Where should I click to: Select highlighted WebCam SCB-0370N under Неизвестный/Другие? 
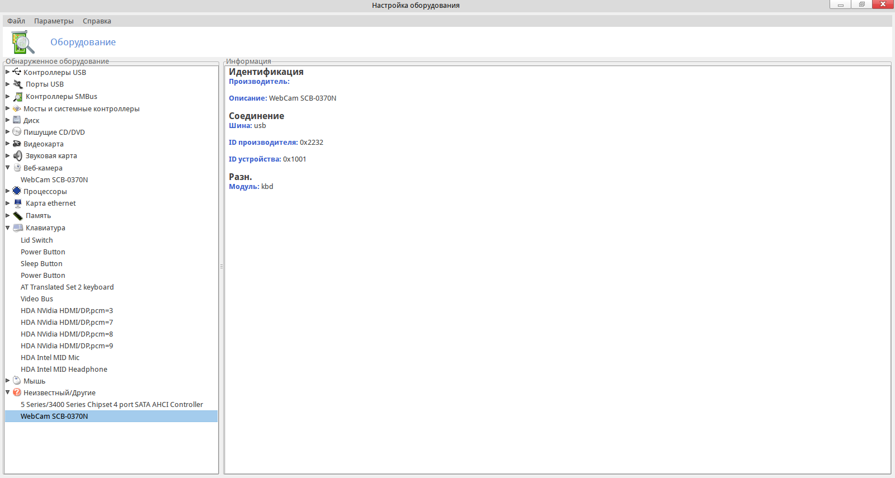pyautogui.click(x=111, y=416)
